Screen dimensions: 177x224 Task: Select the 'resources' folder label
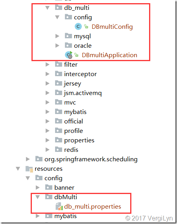tap(48, 169)
